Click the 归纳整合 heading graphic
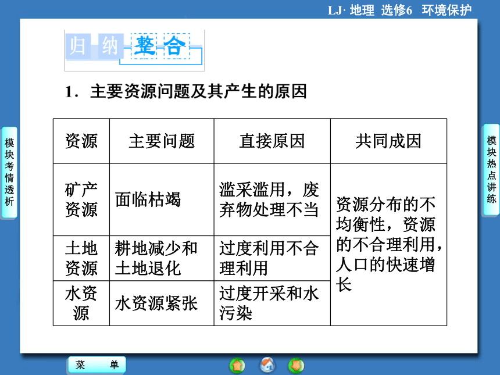The width and height of the screenshot is (500, 375). coord(134,50)
